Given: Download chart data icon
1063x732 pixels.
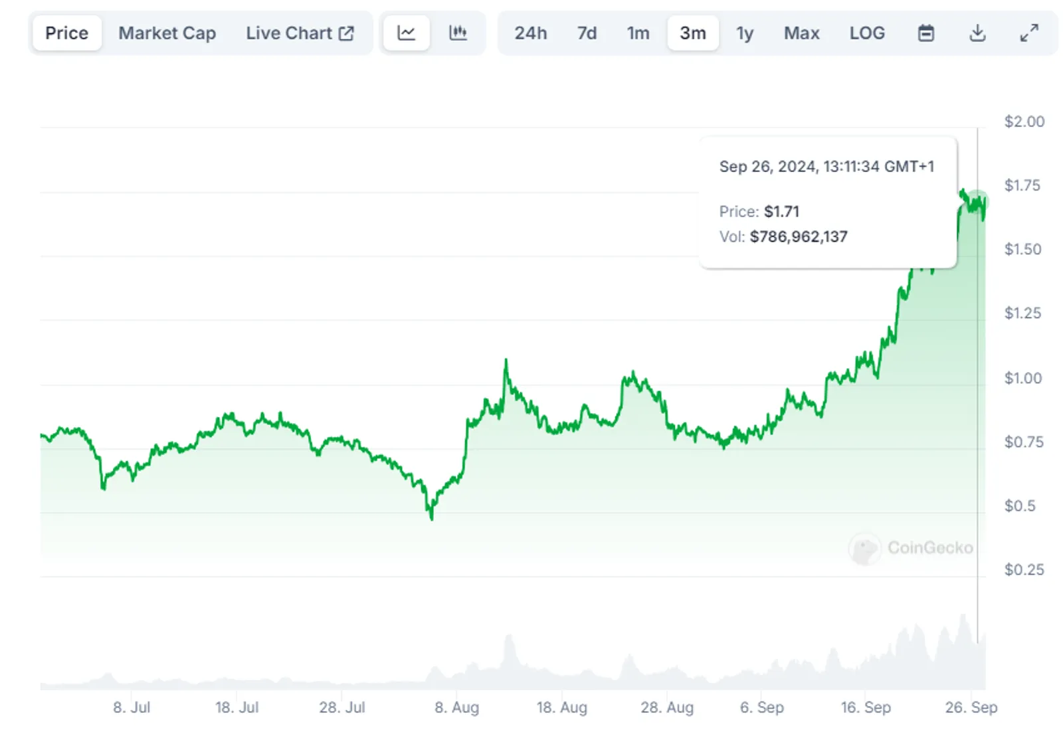Looking at the screenshot, I should coord(977,33).
